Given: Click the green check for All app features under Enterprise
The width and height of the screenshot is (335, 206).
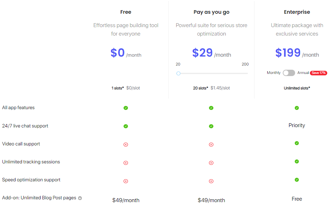Looking at the screenshot, I should tap(297, 108).
